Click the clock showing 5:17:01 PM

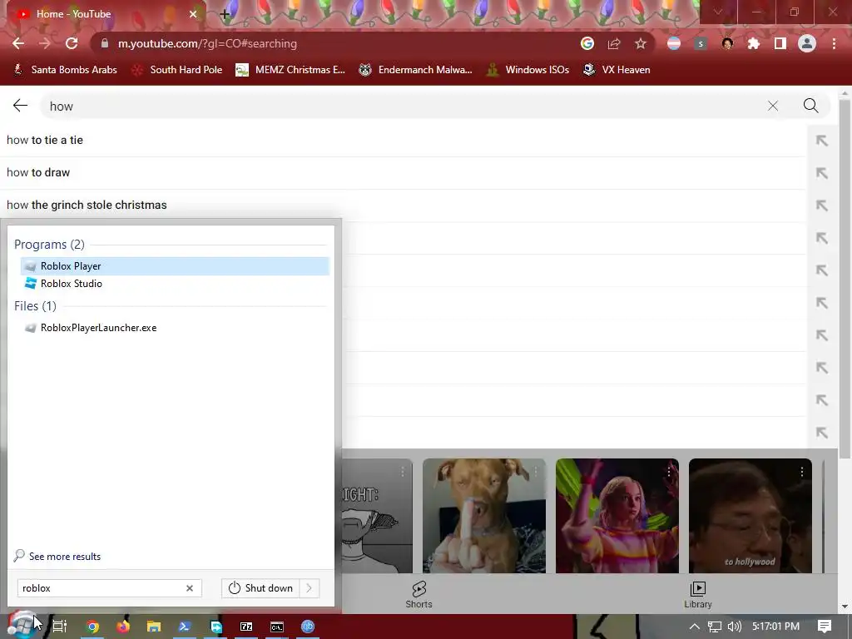775,627
